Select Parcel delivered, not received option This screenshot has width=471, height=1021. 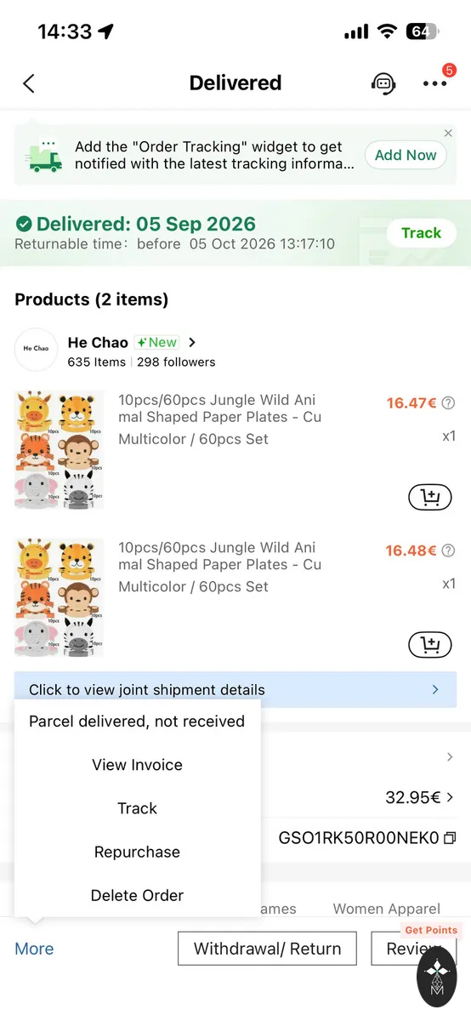tap(137, 721)
